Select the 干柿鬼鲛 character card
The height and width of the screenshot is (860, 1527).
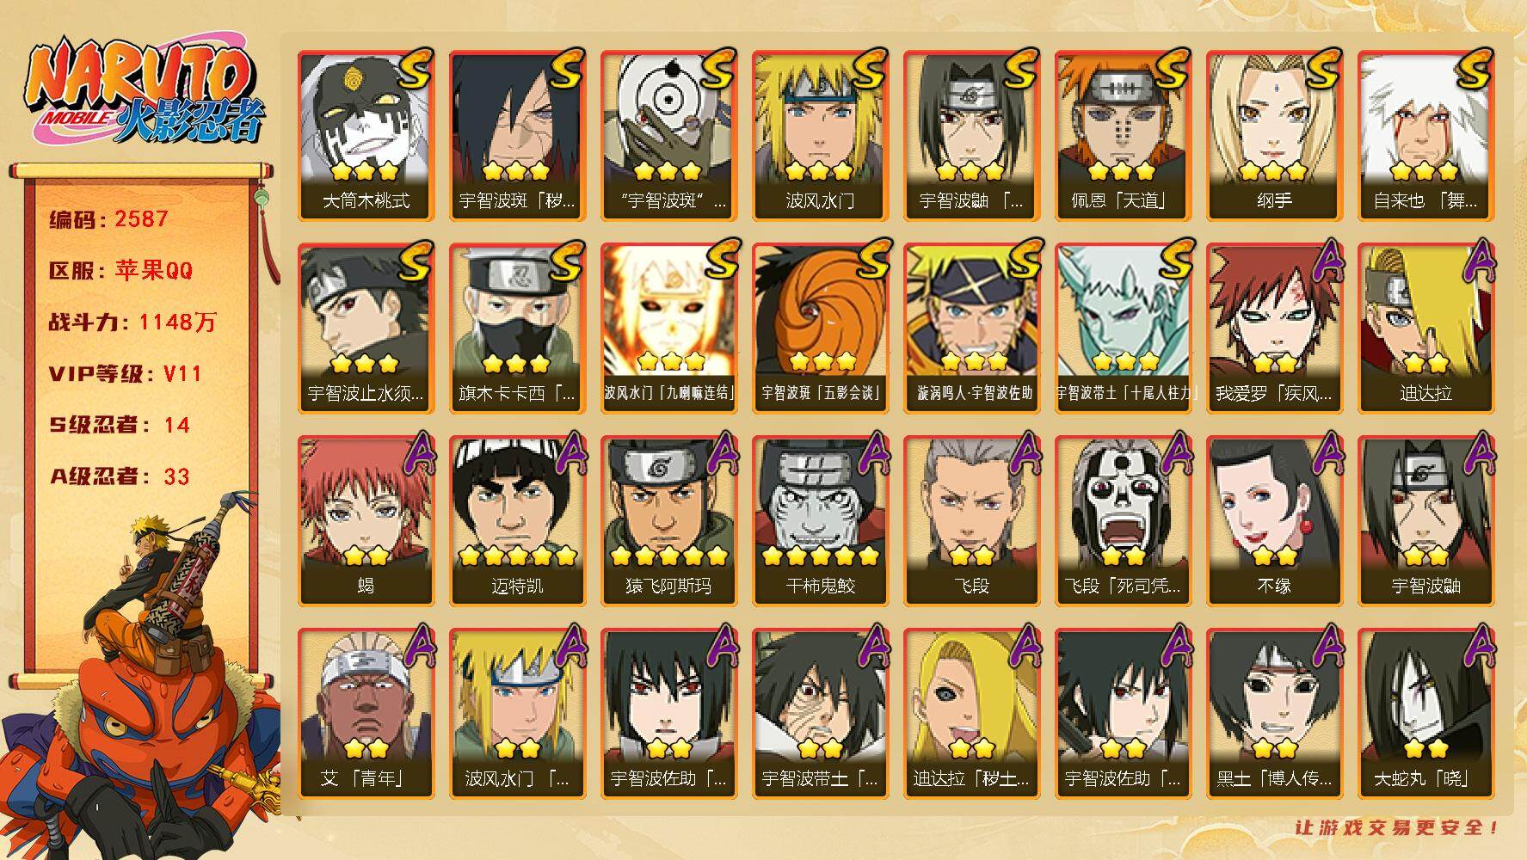tap(820, 521)
